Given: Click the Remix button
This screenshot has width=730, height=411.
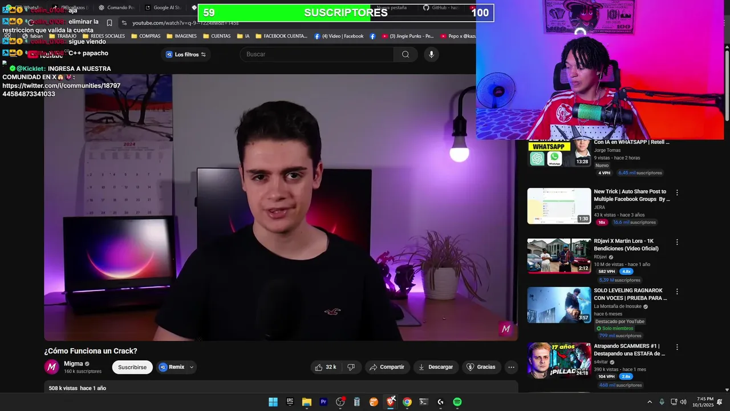Looking at the screenshot, I should (x=172, y=367).
